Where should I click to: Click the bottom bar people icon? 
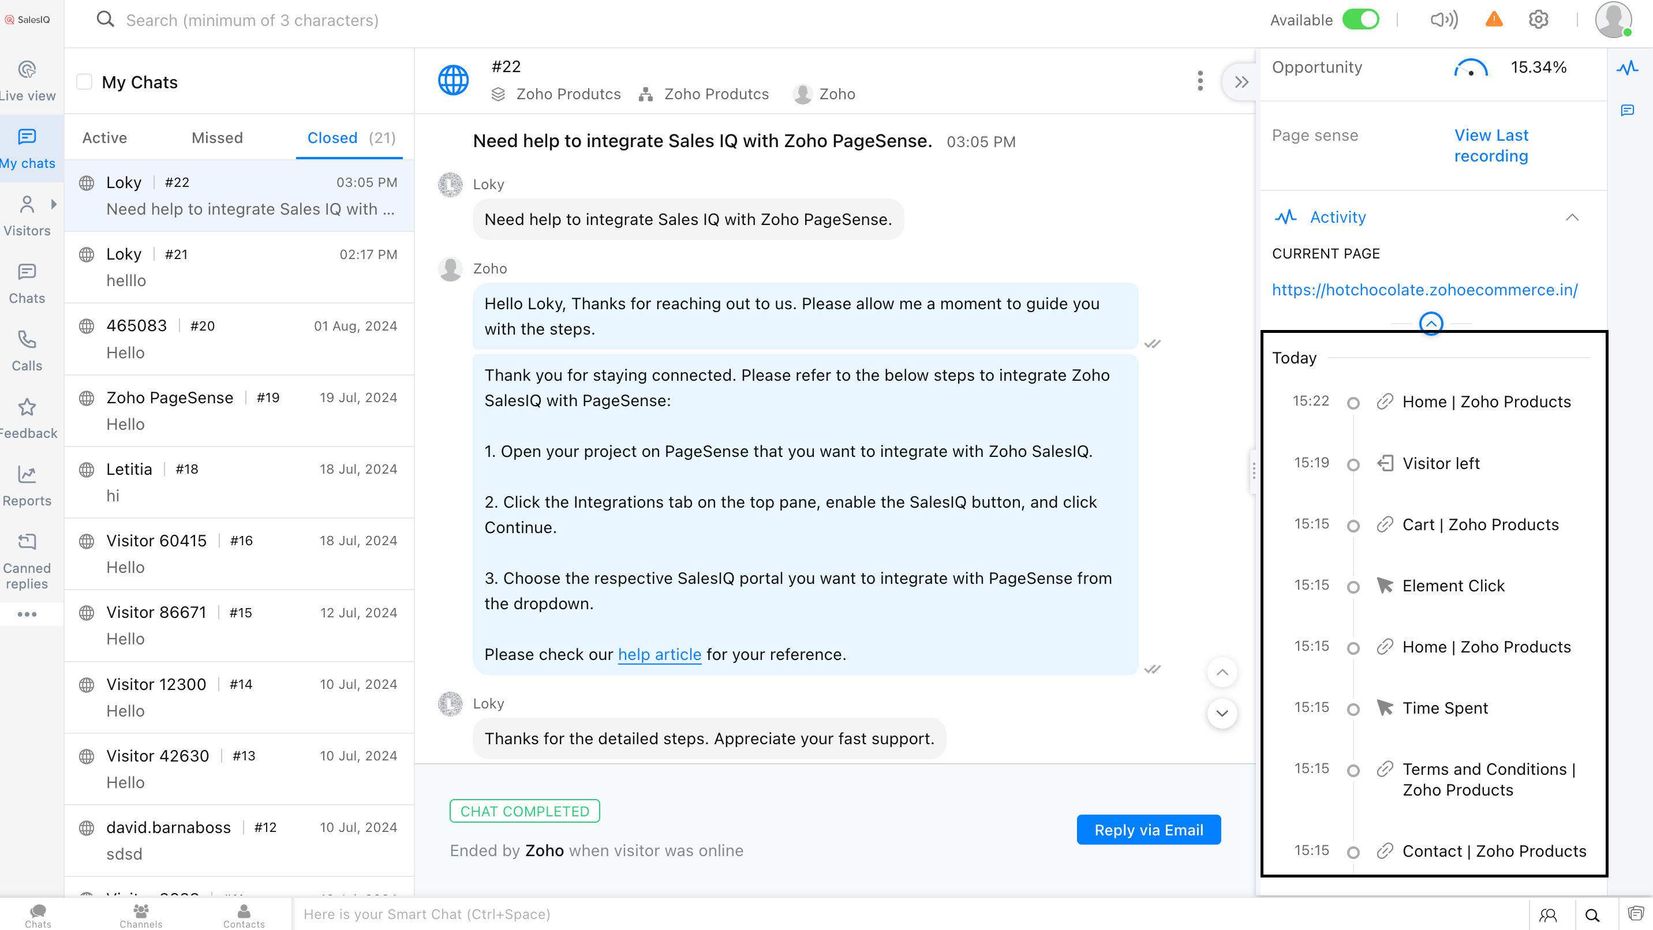pyautogui.click(x=1548, y=915)
